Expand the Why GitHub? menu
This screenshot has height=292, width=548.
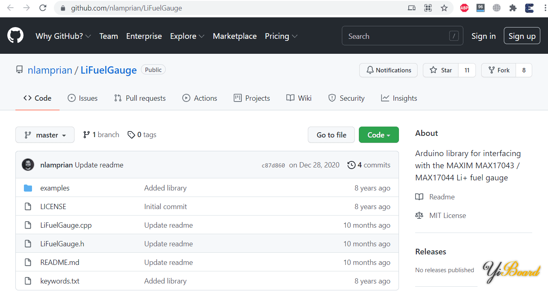coord(63,36)
